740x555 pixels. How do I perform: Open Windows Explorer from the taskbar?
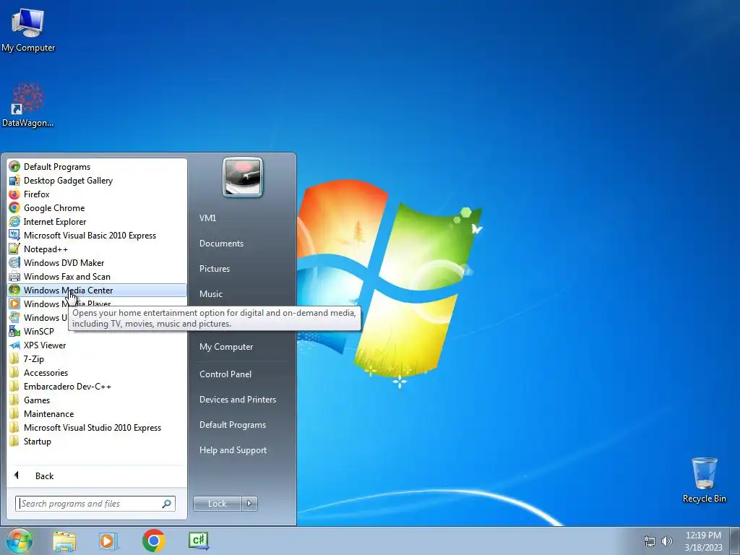click(x=64, y=541)
